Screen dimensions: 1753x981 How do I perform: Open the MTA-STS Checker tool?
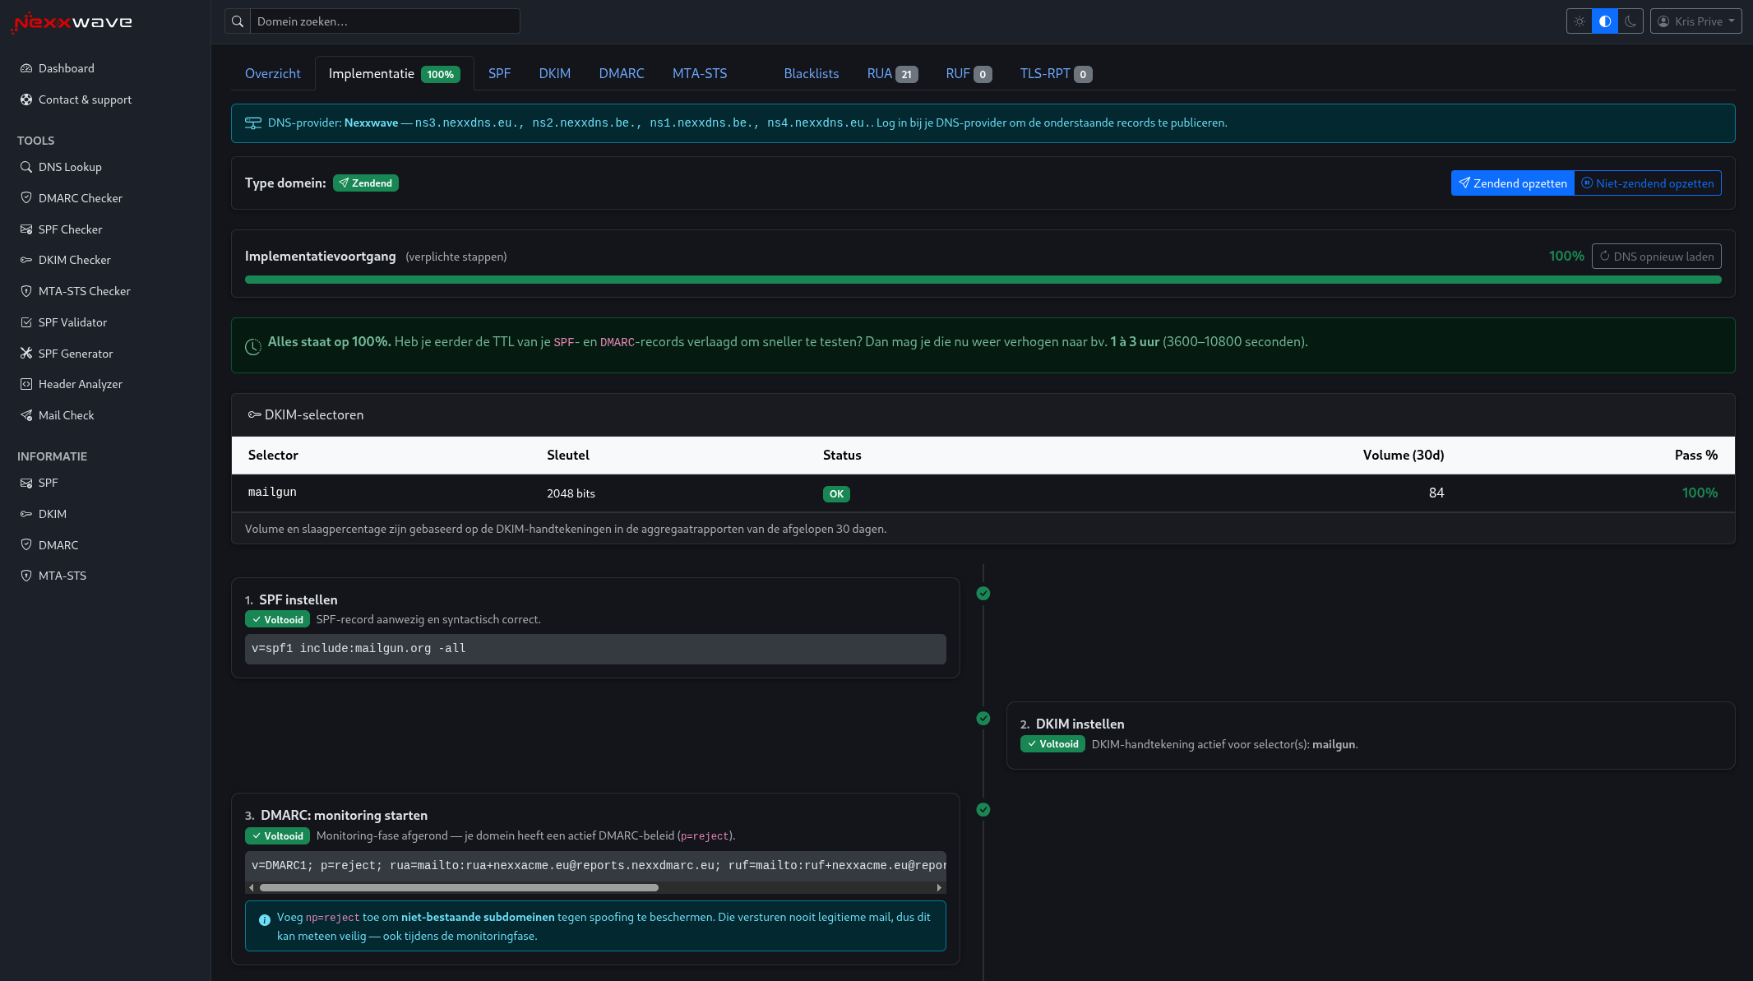click(84, 291)
